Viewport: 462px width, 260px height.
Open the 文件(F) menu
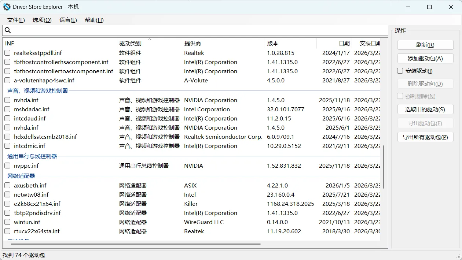16,20
